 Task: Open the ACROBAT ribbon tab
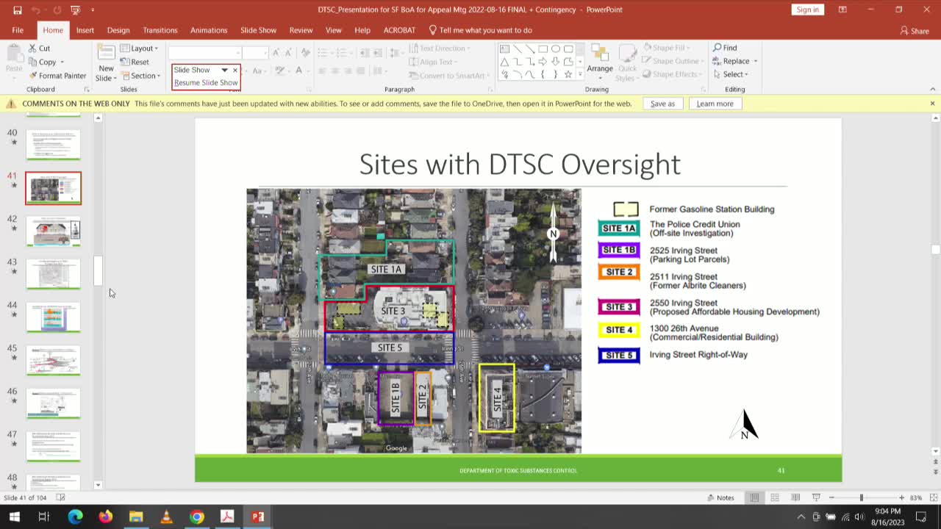pos(399,30)
